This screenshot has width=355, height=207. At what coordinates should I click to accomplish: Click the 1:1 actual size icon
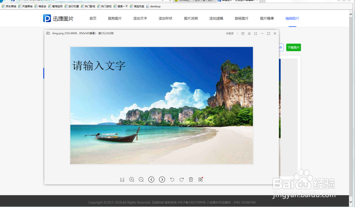point(122,179)
